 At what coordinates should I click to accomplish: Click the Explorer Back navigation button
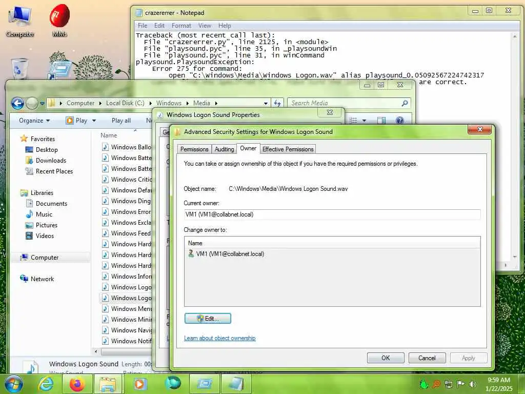tap(17, 103)
